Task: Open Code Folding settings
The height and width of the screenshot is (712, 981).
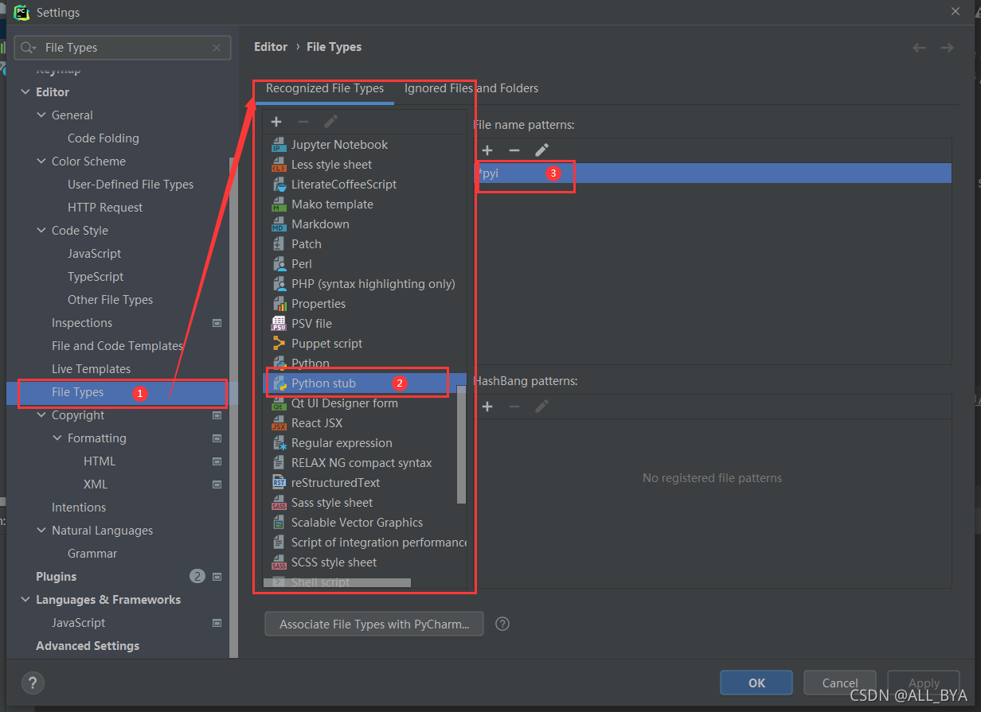Action: click(x=104, y=138)
